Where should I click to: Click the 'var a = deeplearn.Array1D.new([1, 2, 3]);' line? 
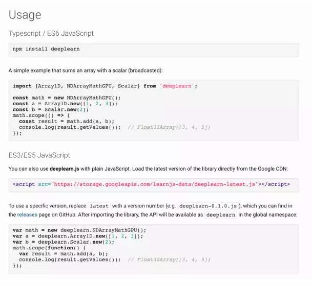click(x=78, y=236)
